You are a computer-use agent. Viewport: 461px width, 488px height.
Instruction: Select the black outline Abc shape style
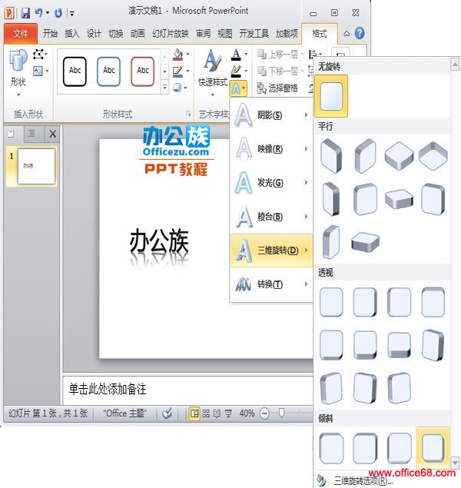tap(75, 71)
